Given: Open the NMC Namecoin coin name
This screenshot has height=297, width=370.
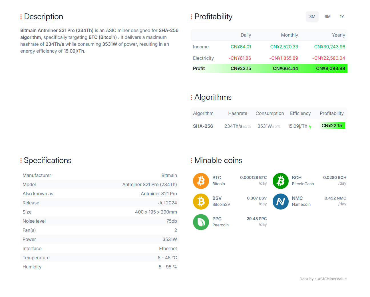Looking at the screenshot, I should [x=301, y=201].
